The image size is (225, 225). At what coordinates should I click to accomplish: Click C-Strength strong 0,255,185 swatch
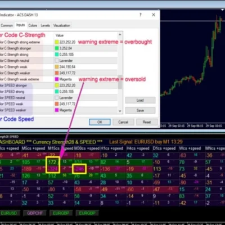57,55
